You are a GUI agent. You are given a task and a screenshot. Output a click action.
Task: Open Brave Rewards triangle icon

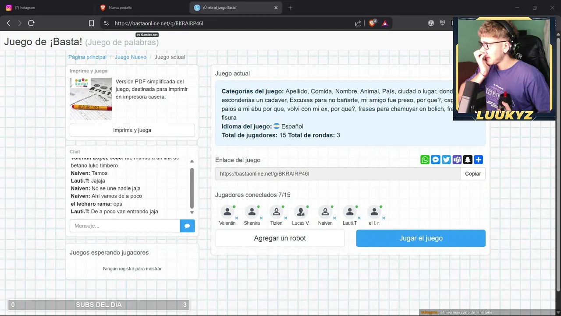click(x=385, y=23)
